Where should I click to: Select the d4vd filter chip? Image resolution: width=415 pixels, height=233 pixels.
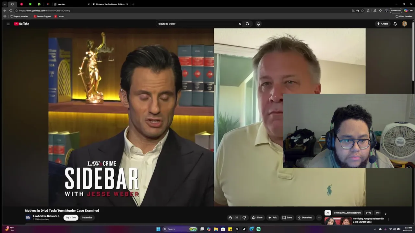click(368, 213)
